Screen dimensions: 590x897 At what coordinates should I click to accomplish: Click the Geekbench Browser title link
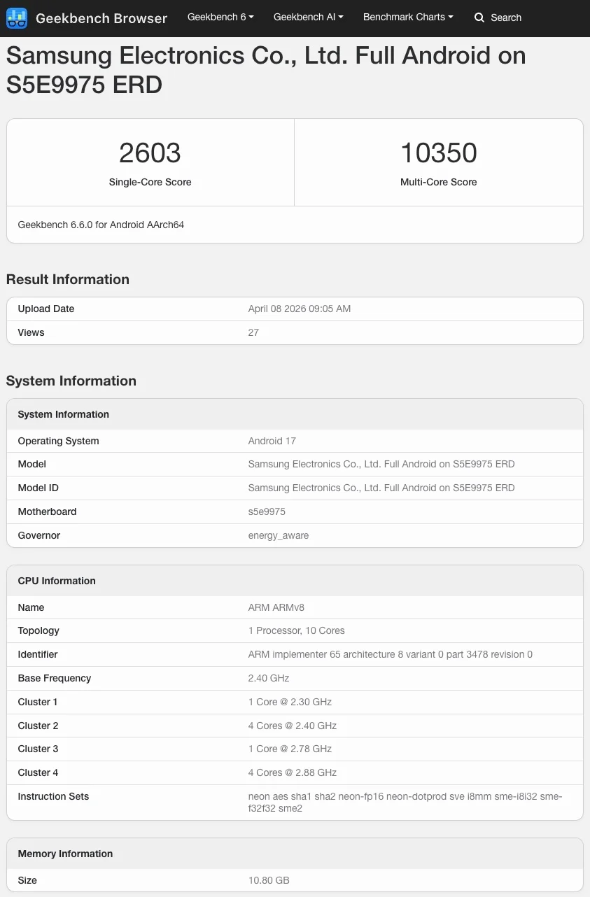[x=101, y=18]
